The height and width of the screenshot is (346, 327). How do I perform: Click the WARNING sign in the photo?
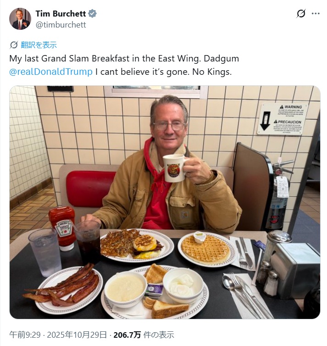point(283,119)
